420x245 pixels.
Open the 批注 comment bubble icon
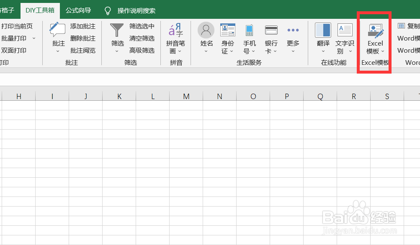57,29
